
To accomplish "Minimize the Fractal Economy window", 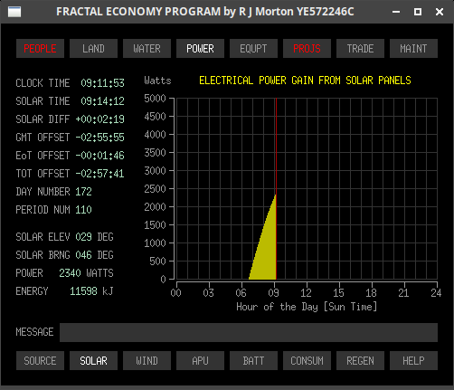I will [x=396, y=12].
